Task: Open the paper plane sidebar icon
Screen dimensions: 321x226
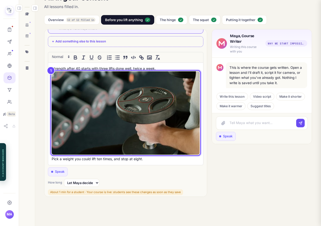Action: point(10,42)
